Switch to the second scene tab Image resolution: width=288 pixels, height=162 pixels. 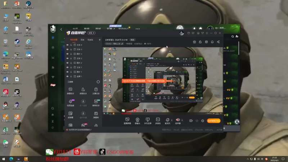coord(82,40)
